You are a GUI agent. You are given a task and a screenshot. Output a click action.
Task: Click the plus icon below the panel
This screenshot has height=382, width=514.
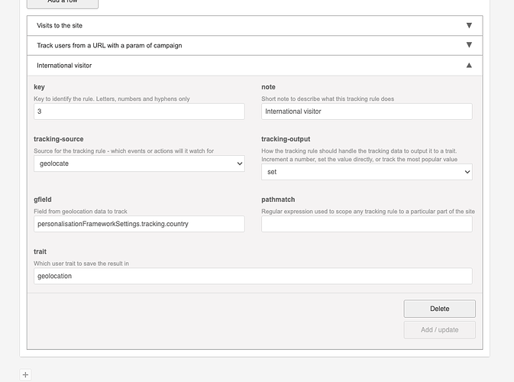click(x=25, y=374)
